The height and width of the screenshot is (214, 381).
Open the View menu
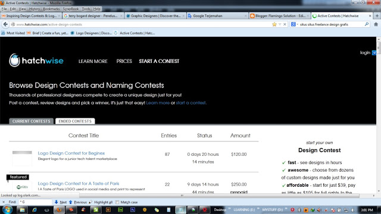pyautogui.click(x=22, y=9)
